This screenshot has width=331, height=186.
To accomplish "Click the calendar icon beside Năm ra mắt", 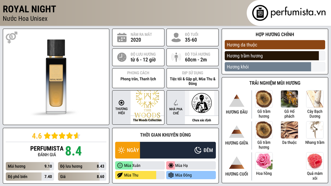I will tap(122, 37).
